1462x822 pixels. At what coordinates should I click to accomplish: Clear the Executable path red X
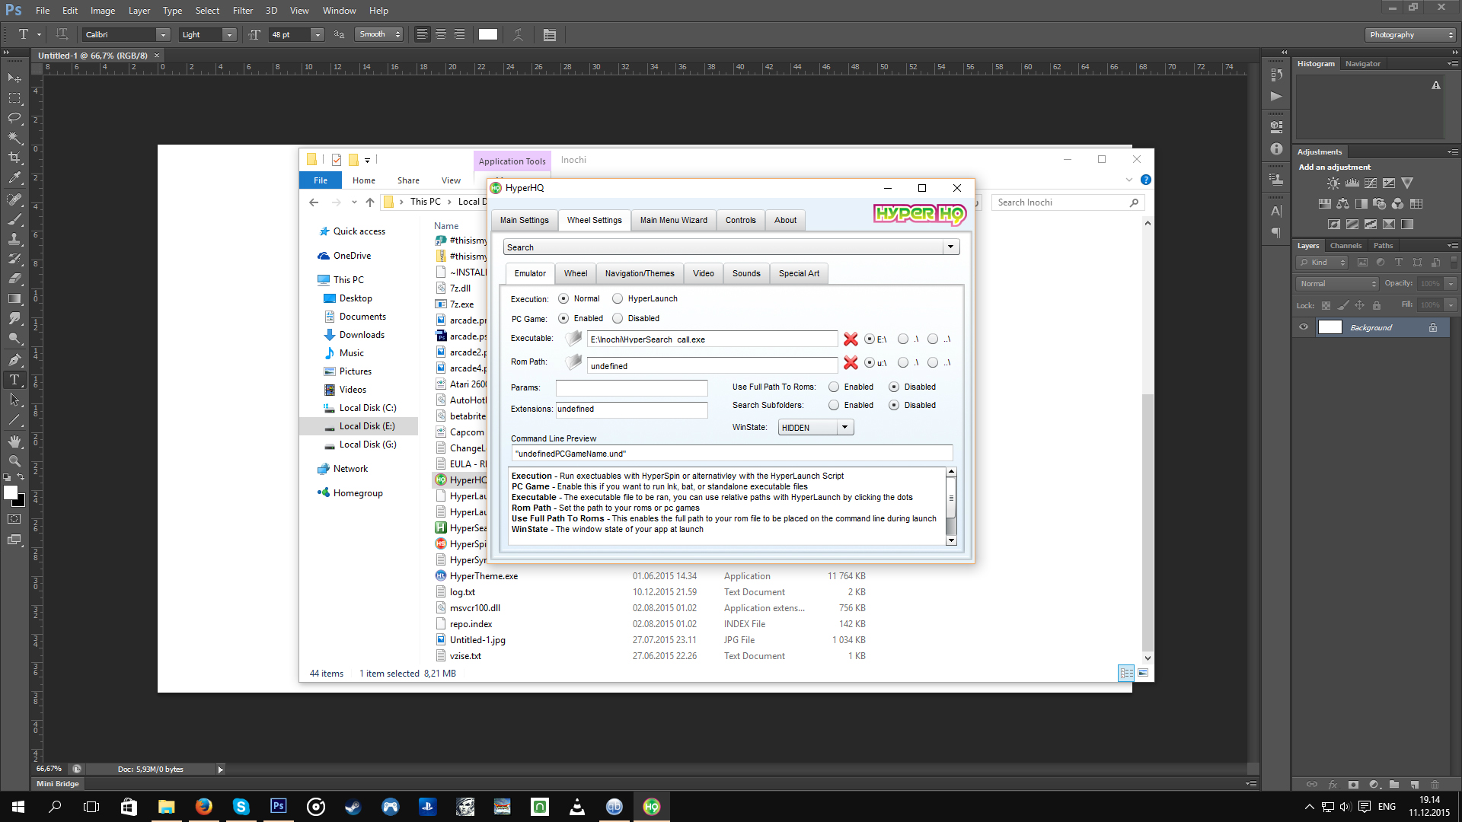(851, 339)
